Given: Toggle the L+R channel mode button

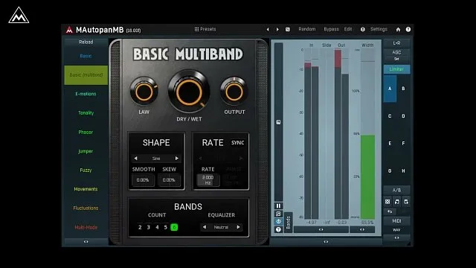Looking at the screenshot, I should [x=396, y=43].
